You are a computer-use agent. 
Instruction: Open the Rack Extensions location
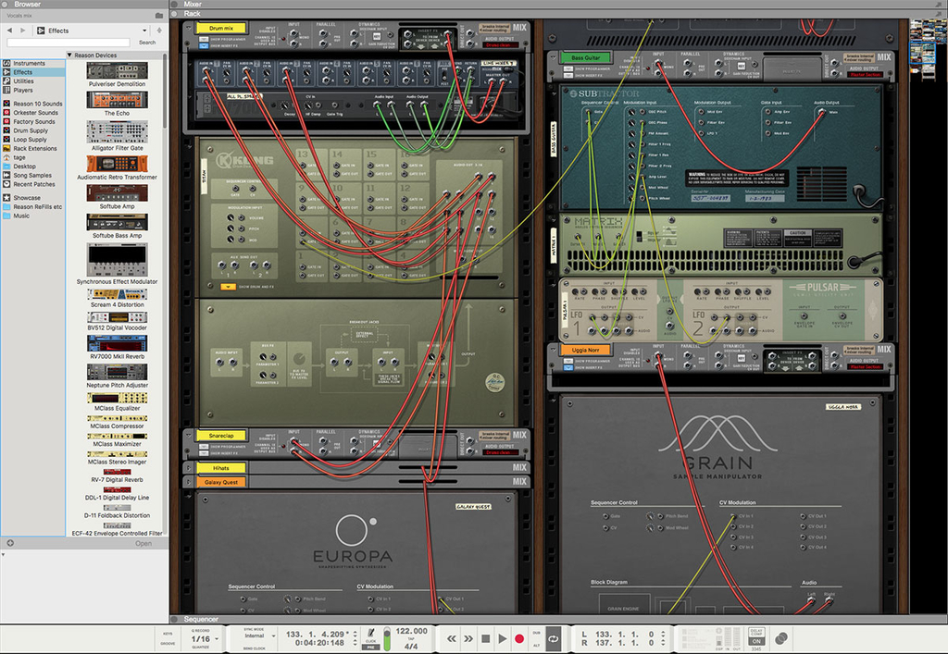tap(35, 148)
